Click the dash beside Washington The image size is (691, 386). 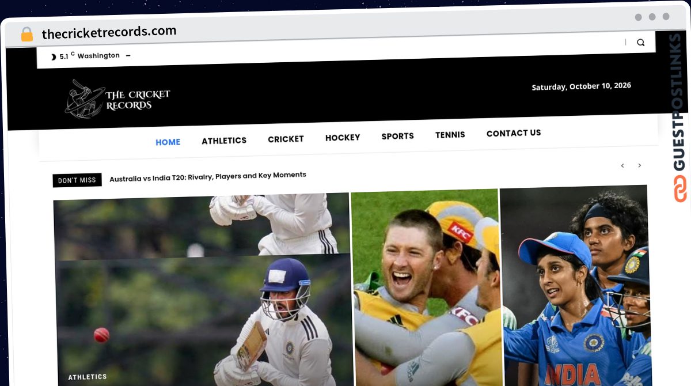pos(128,55)
